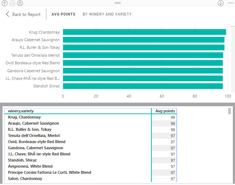This screenshot has height=185, width=235.
Task: Click the drag handle grip at top center
Action: click(x=118, y=3)
